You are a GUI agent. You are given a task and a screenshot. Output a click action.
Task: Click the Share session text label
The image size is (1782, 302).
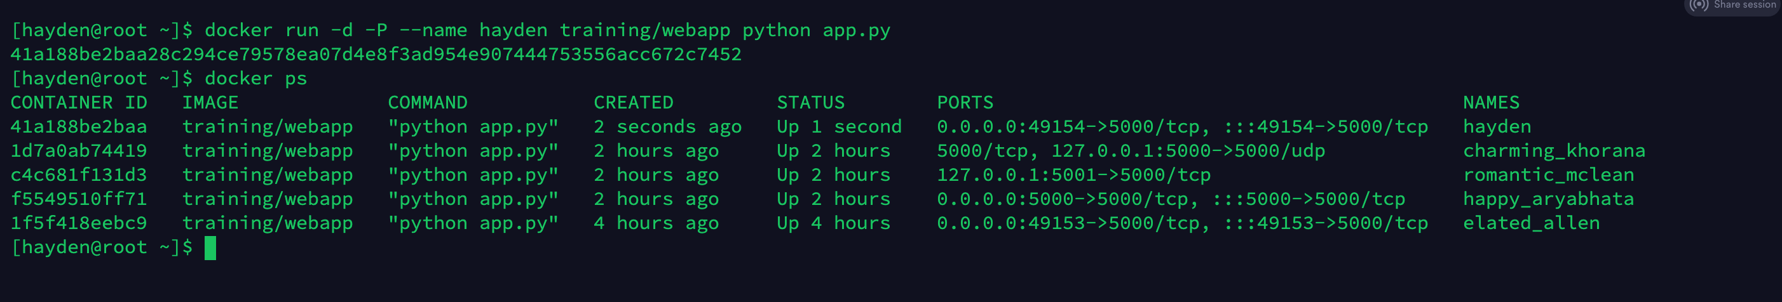pyautogui.click(x=1744, y=5)
